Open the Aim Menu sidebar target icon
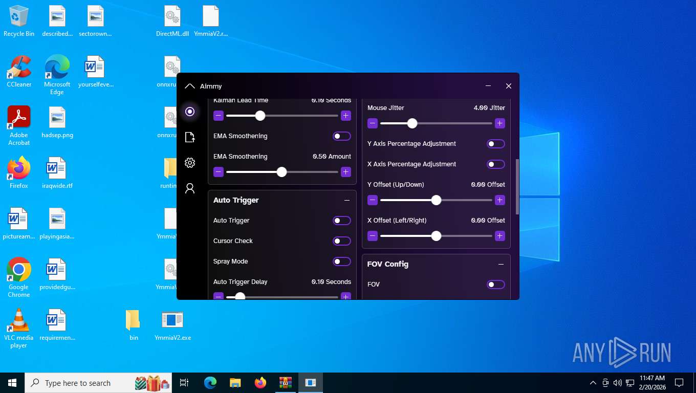This screenshot has width=696, height=393. pos(190,112)
